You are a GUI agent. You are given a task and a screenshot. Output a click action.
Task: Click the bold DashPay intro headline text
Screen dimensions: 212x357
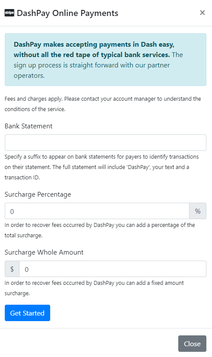(x=94, y=49)
